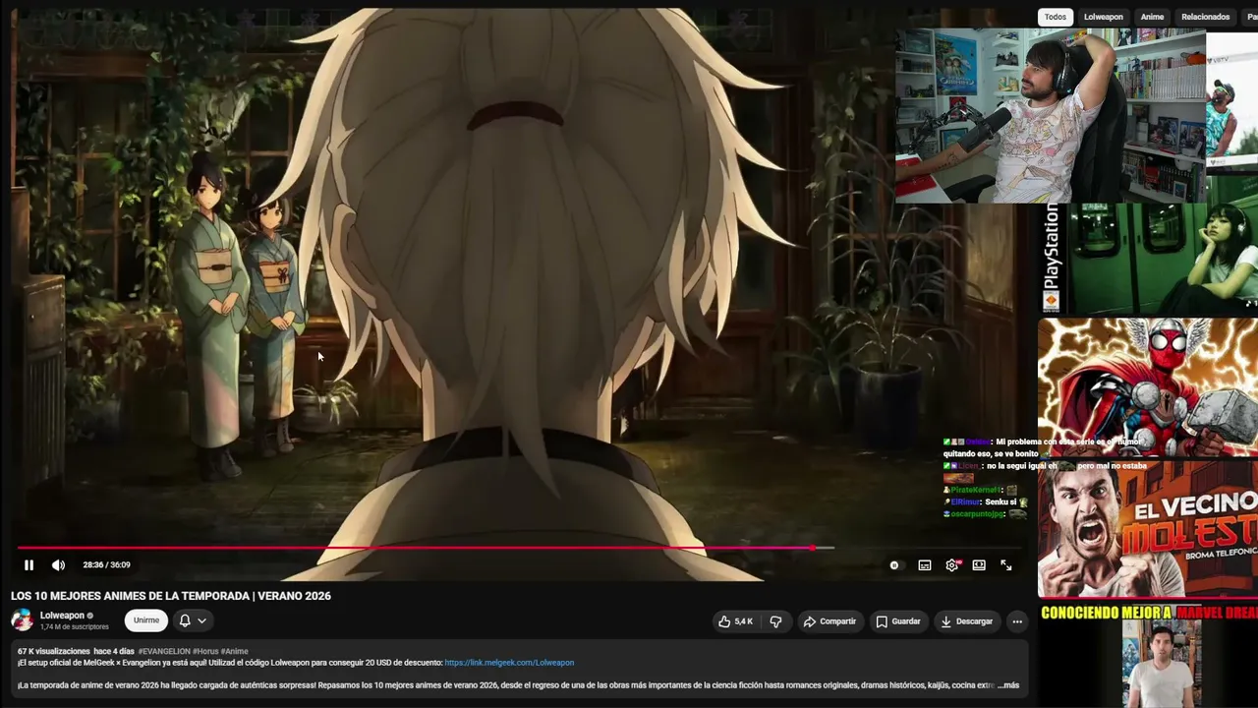This screenshot has height=708, width=1258.
Task: Open the notification bell dropdown
Action: tap(193, 620)
